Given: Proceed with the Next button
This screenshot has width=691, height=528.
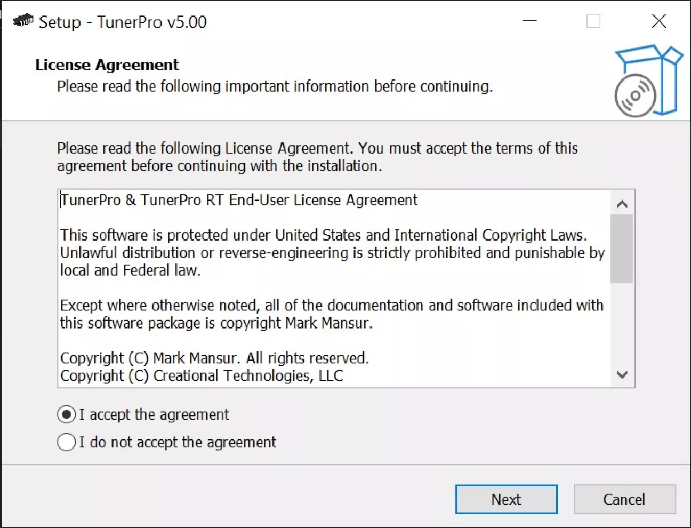Looking at the screenshot, I should [x=507, y=499].
